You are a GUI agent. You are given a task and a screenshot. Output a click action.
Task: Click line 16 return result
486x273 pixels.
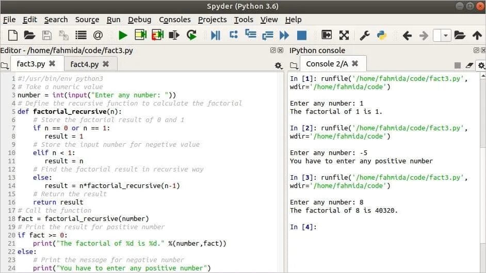(x=58, y=202)
